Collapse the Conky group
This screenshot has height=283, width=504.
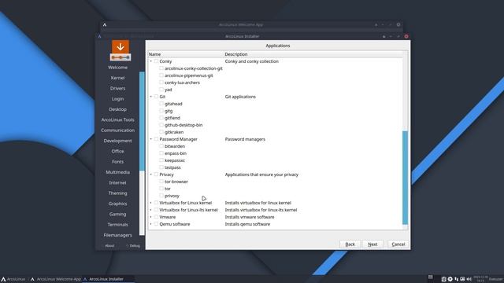tap(150, 61)
